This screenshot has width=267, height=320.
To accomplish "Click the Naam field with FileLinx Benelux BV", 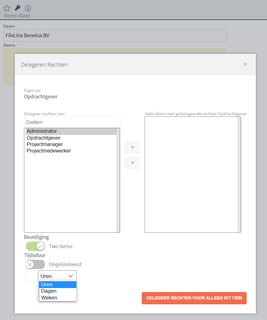I will (x=115, y=35).
